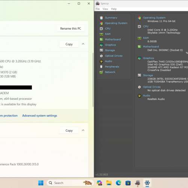Open the system protection link
This screenshot has width=188, height=188.
(x=9, y=115)
